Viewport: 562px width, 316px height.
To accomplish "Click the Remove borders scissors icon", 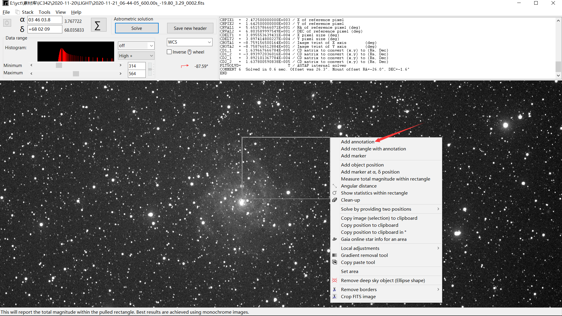I will click(335, 289).
